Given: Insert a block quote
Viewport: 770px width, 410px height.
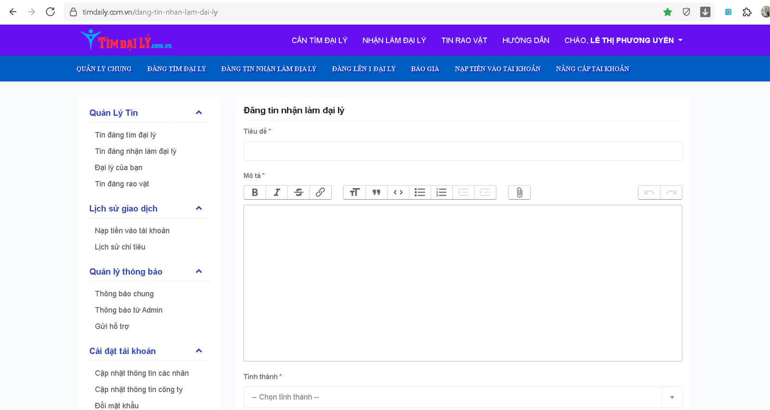Looking at the screenshot, I should (376, 192).
